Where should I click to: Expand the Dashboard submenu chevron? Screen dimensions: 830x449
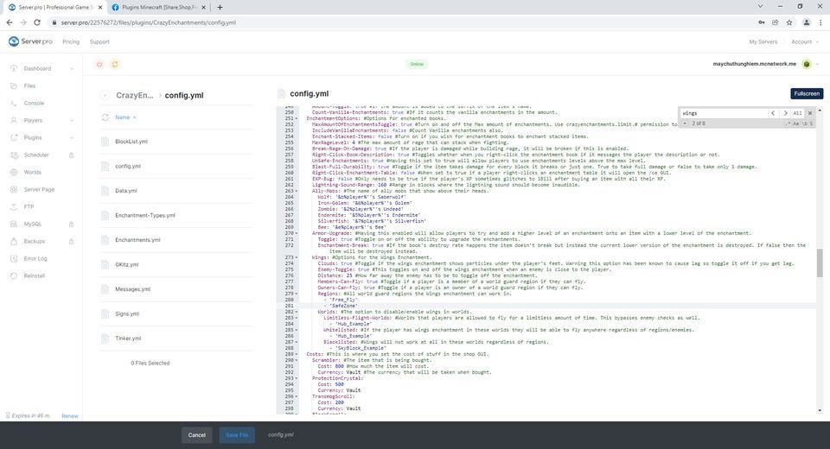point(72,69)
